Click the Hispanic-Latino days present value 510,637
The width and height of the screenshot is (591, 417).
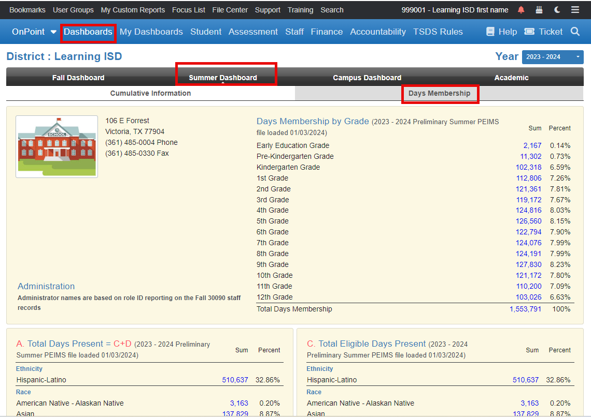coord(235,380)
